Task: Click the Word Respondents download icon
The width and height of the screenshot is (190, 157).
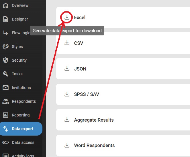Action: point(67,145)
